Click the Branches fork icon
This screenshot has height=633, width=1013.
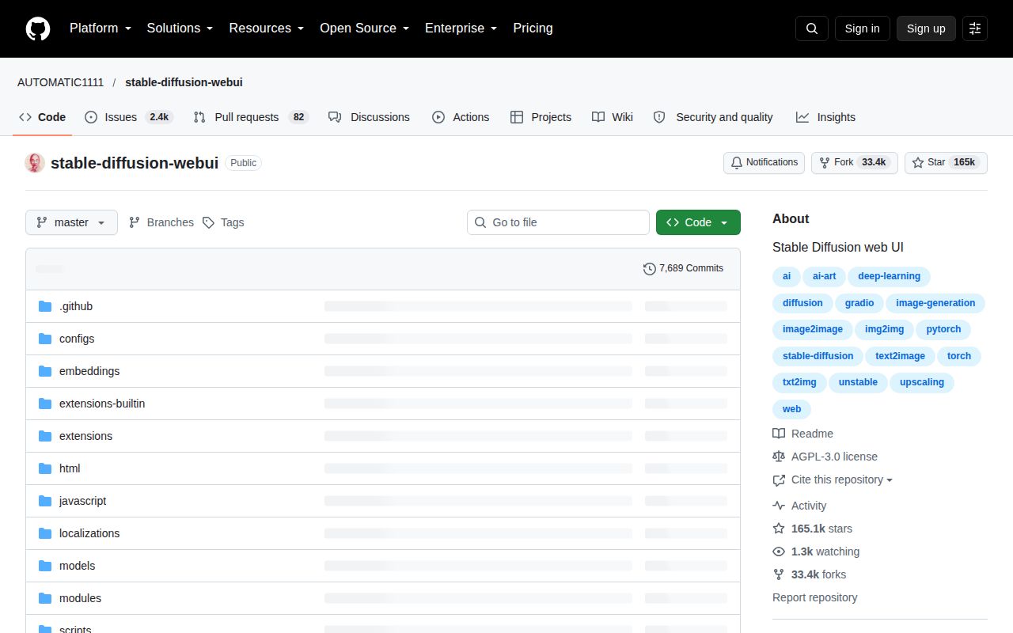tap(135, 222)
